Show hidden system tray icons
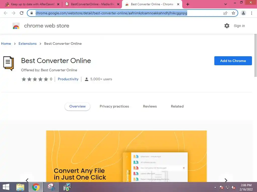The width and height of the screenshot is (257, 192). 215,187
